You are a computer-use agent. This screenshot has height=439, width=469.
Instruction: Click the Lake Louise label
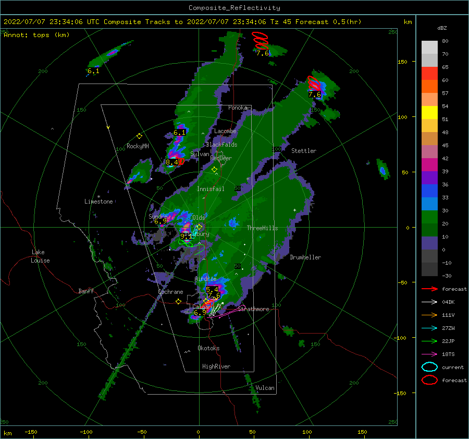(x=40, y=256)
